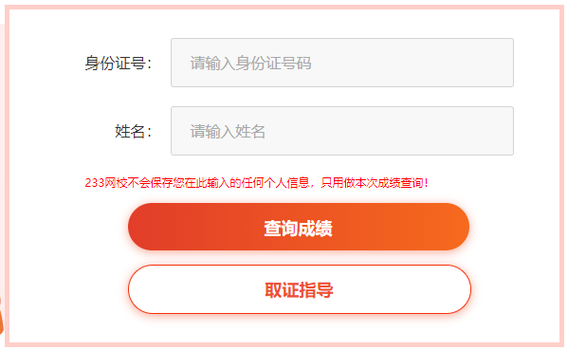
Task: Click the 查询成绩 button
Action: tap(299, 227)
